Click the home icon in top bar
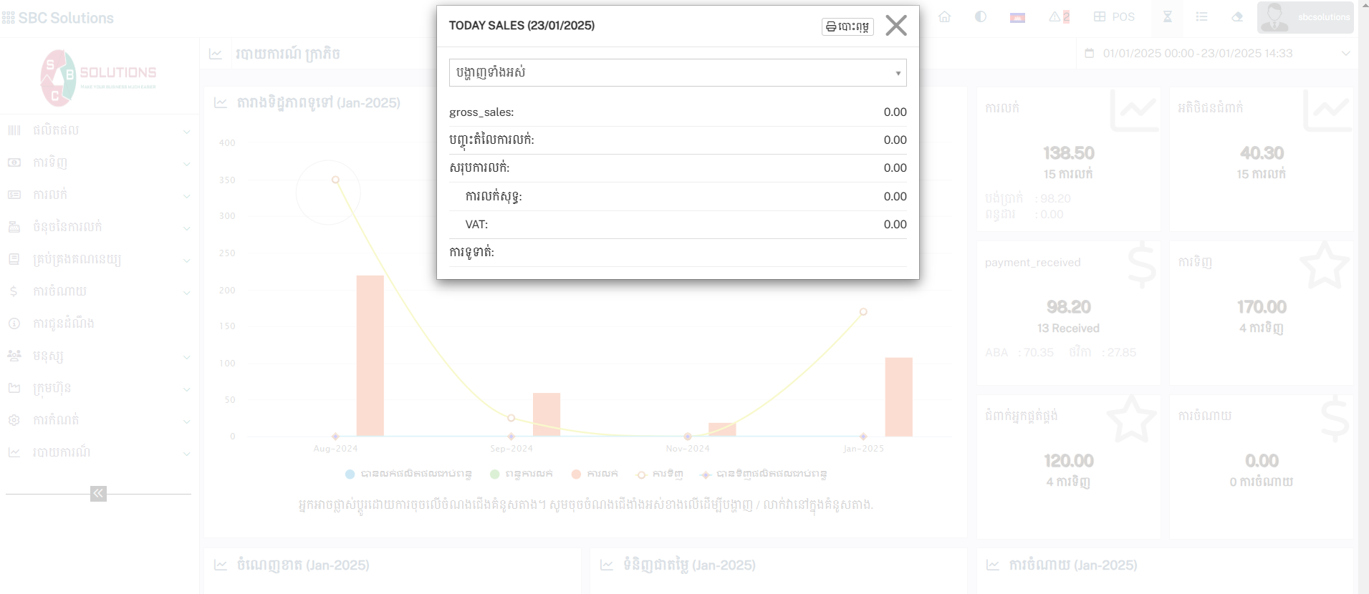This screenshot has height=594, width=1369. coord(945,17)
